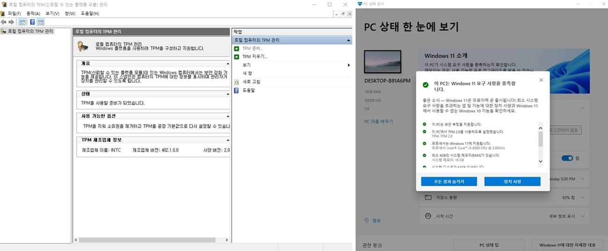
Task: Expand the 시작 시간 세부 정보 표시 chevron
Action: [583, 216]
